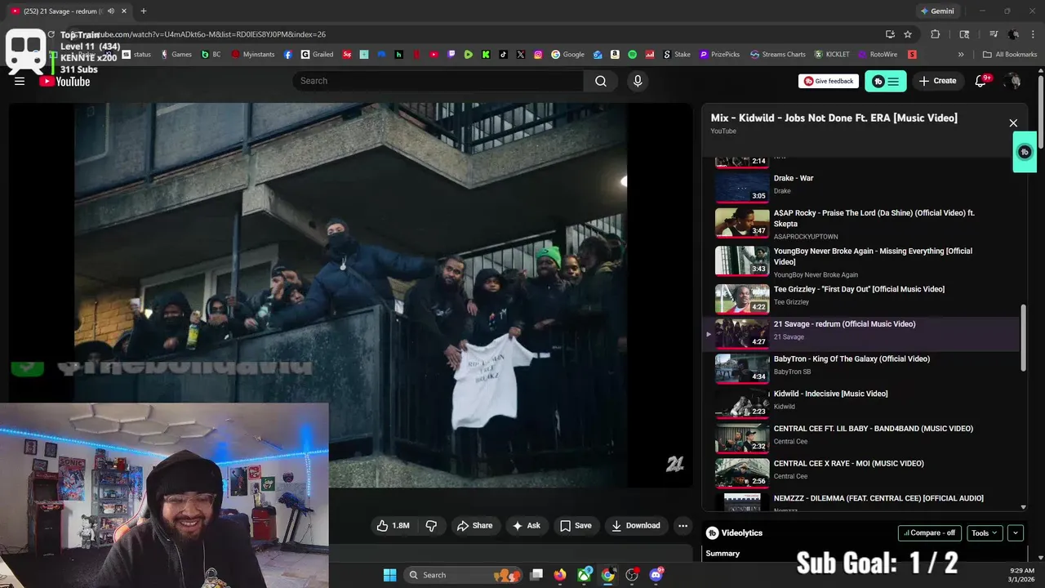Open the Instagram bookmark icon

pyautogui.click(x=538, y=55)
